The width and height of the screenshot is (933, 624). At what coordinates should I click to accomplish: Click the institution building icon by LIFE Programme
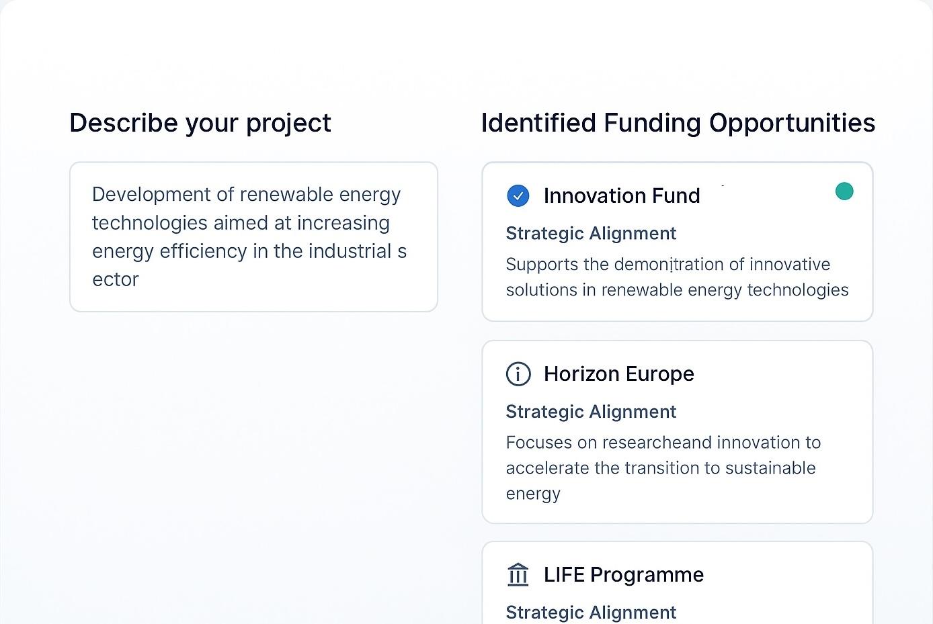518,575
